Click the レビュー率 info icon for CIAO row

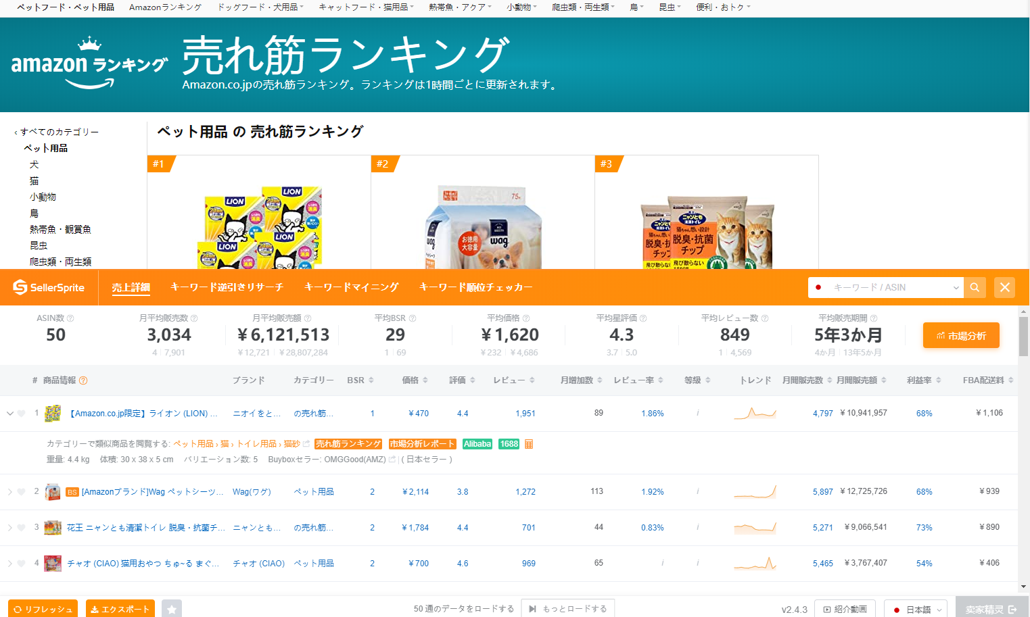pos(663,563)
